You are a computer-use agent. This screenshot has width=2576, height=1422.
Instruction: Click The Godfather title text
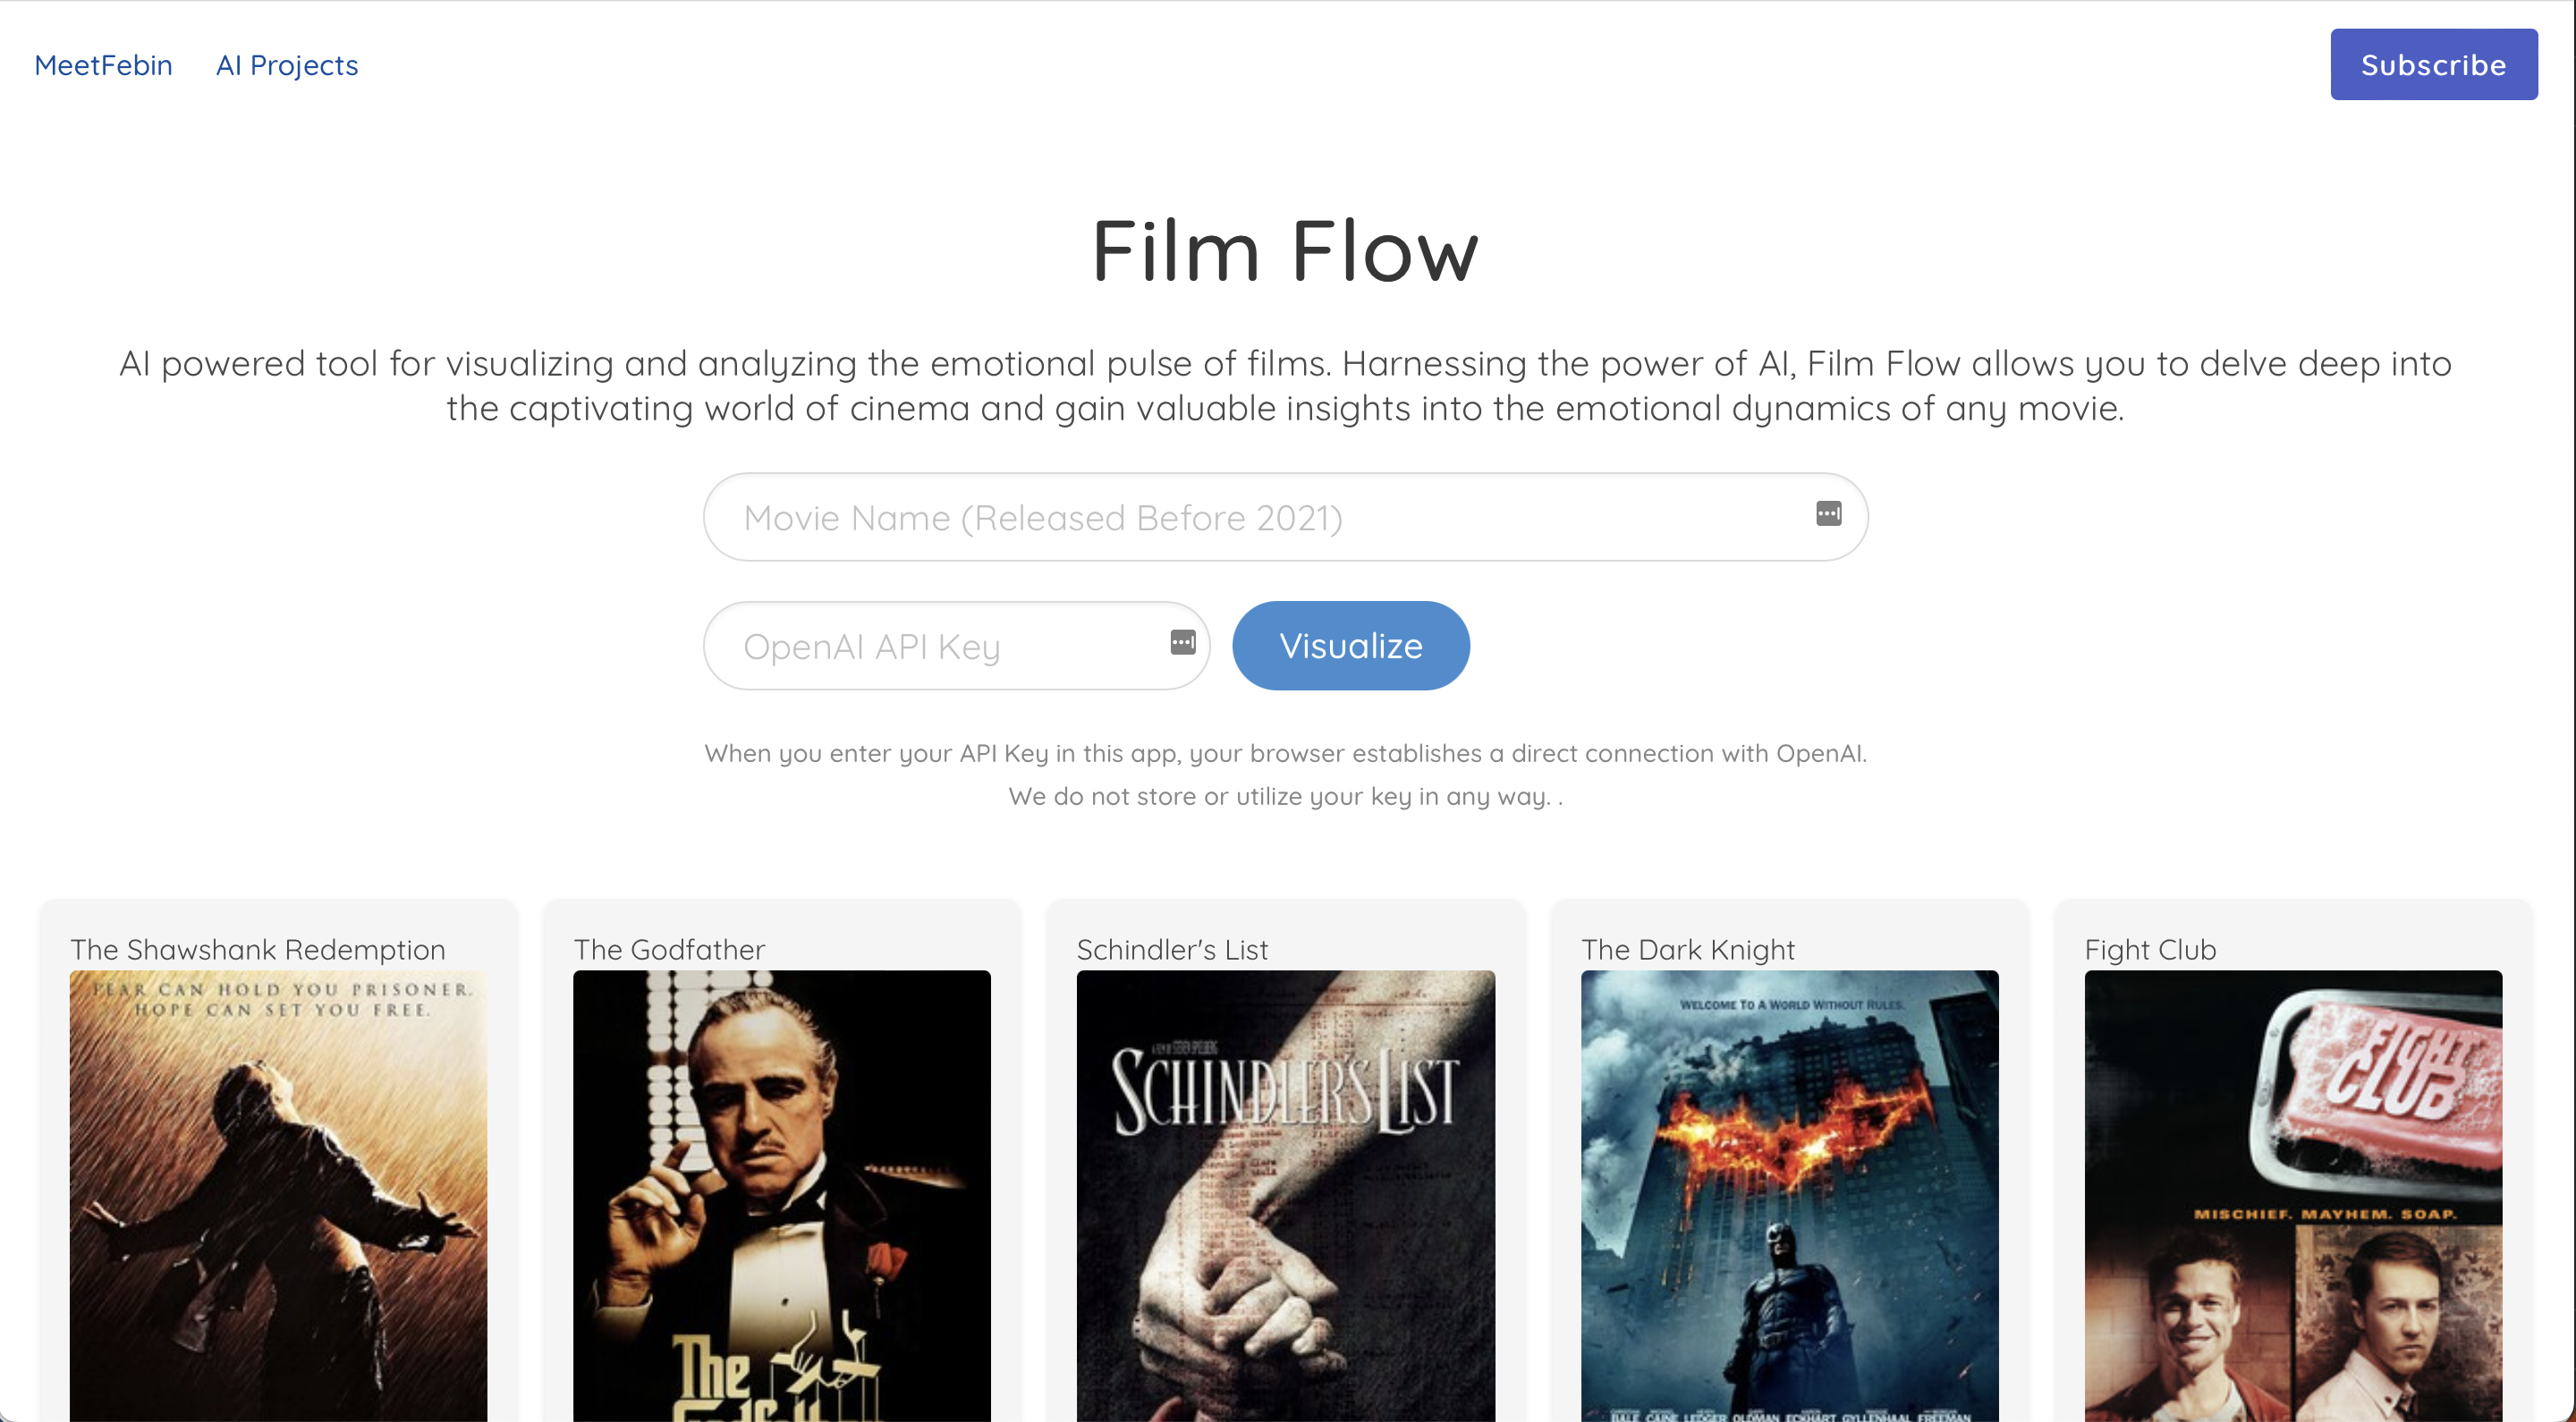[x=669, y=949]
